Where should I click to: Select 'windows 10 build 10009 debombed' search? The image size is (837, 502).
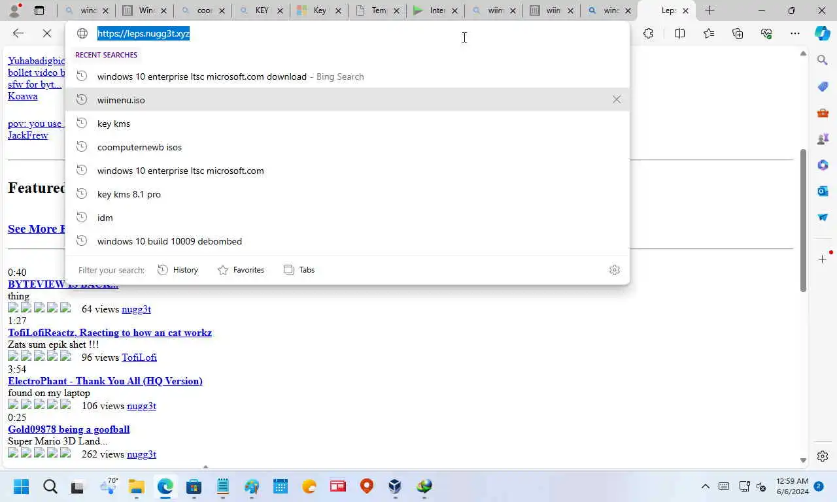pyautogui.click(x=347, y=241)
